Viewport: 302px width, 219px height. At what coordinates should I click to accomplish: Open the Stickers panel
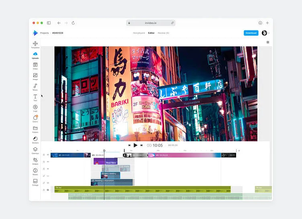tap(35, 140)
